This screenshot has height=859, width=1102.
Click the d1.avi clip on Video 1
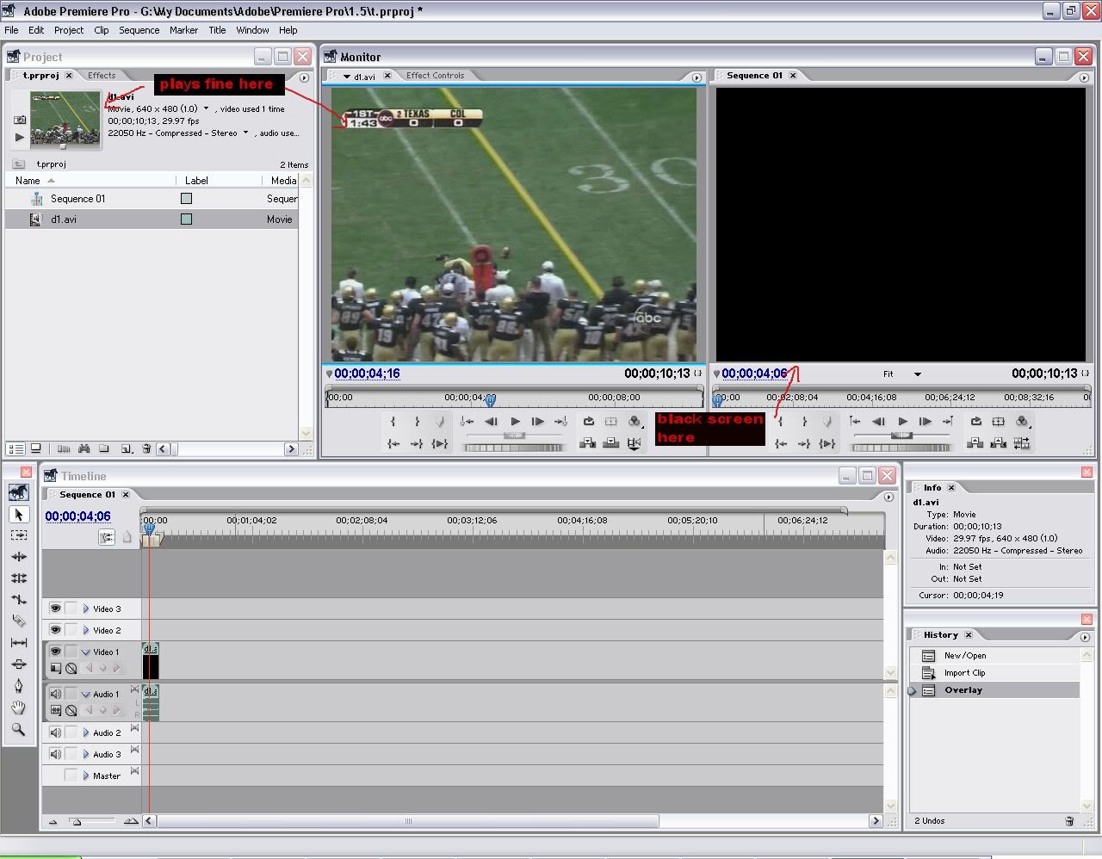151,661
